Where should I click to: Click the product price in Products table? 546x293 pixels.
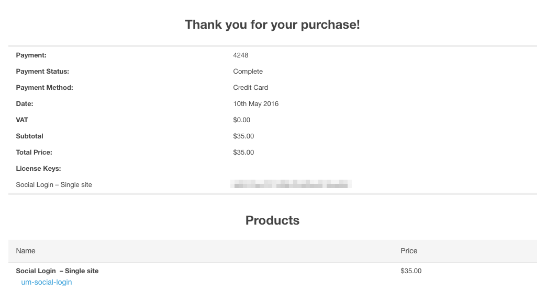coord(411,271)
